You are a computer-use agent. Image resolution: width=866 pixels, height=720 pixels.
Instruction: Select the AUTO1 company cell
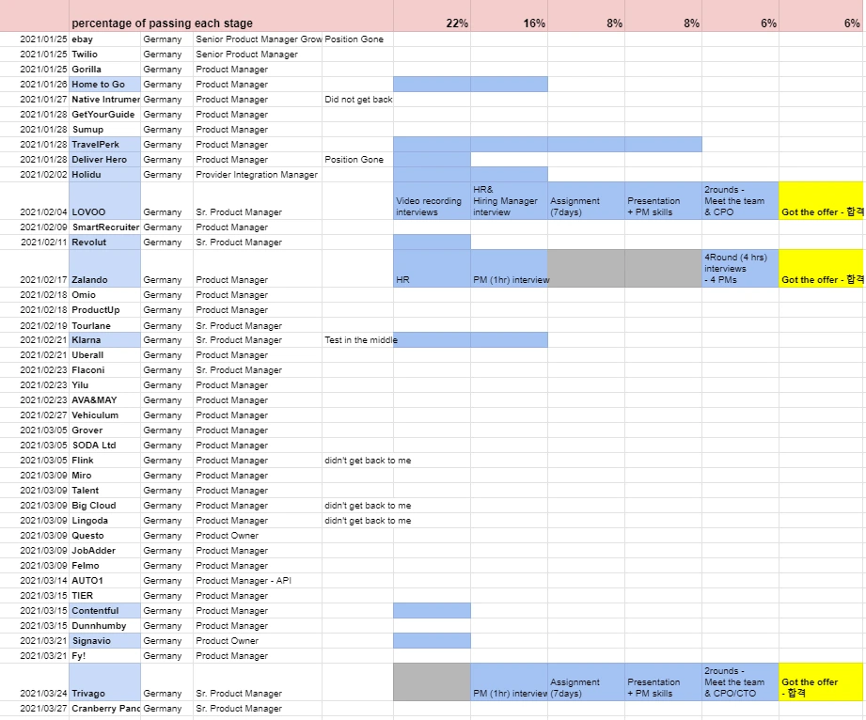(105, 580)
